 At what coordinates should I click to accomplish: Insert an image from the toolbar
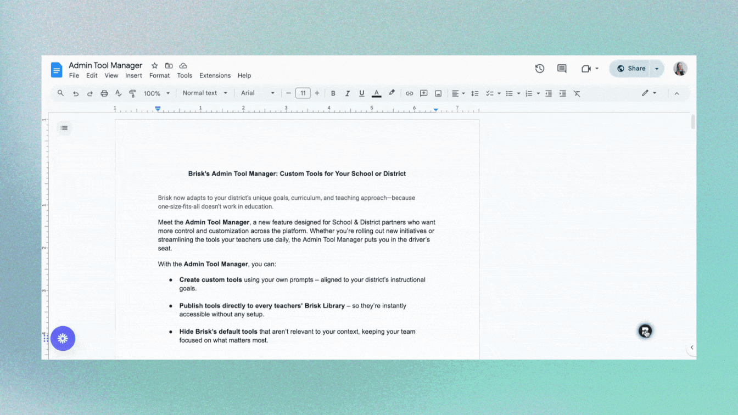(438, 93)
